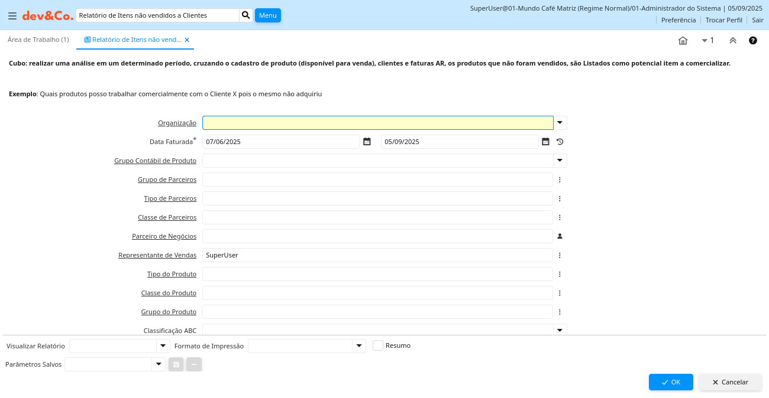Click the help question mark icon

752,40
